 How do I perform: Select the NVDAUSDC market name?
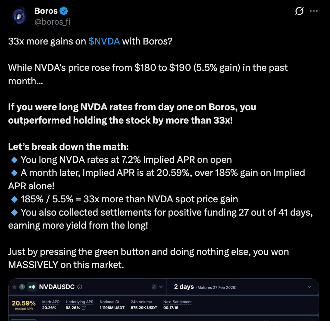57,287
